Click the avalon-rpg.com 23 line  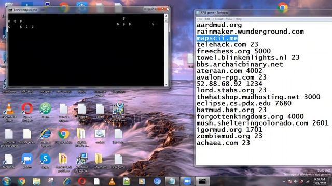(231, 78)
